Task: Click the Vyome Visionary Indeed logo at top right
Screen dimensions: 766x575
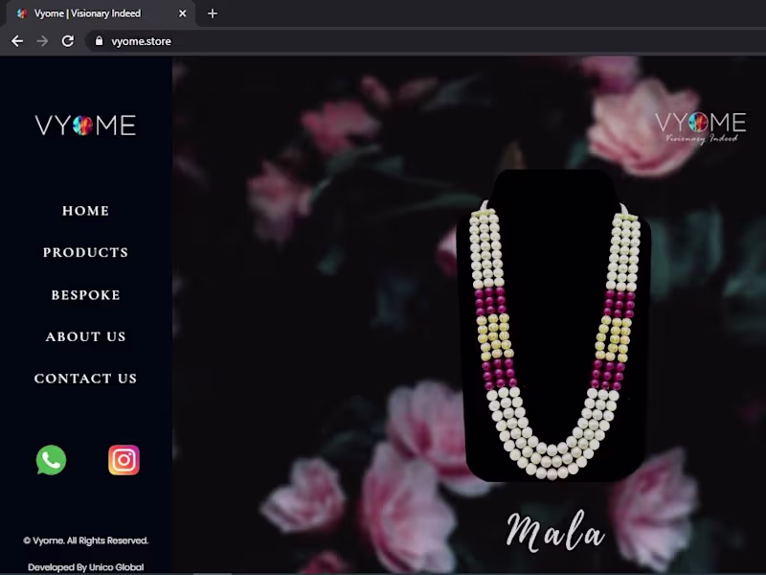Action: [x=701, y=128]
